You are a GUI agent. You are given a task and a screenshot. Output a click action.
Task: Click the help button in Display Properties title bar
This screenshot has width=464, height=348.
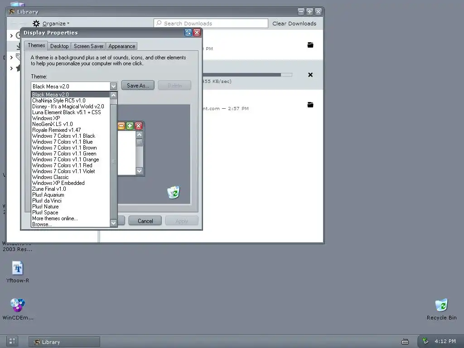(x=188, y=33)
